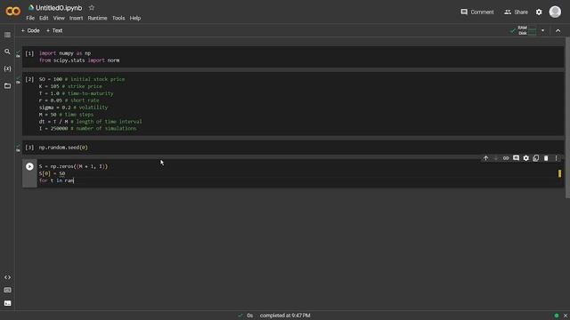Open the View menu
570x320 pixels.
(x=59, y=18)
